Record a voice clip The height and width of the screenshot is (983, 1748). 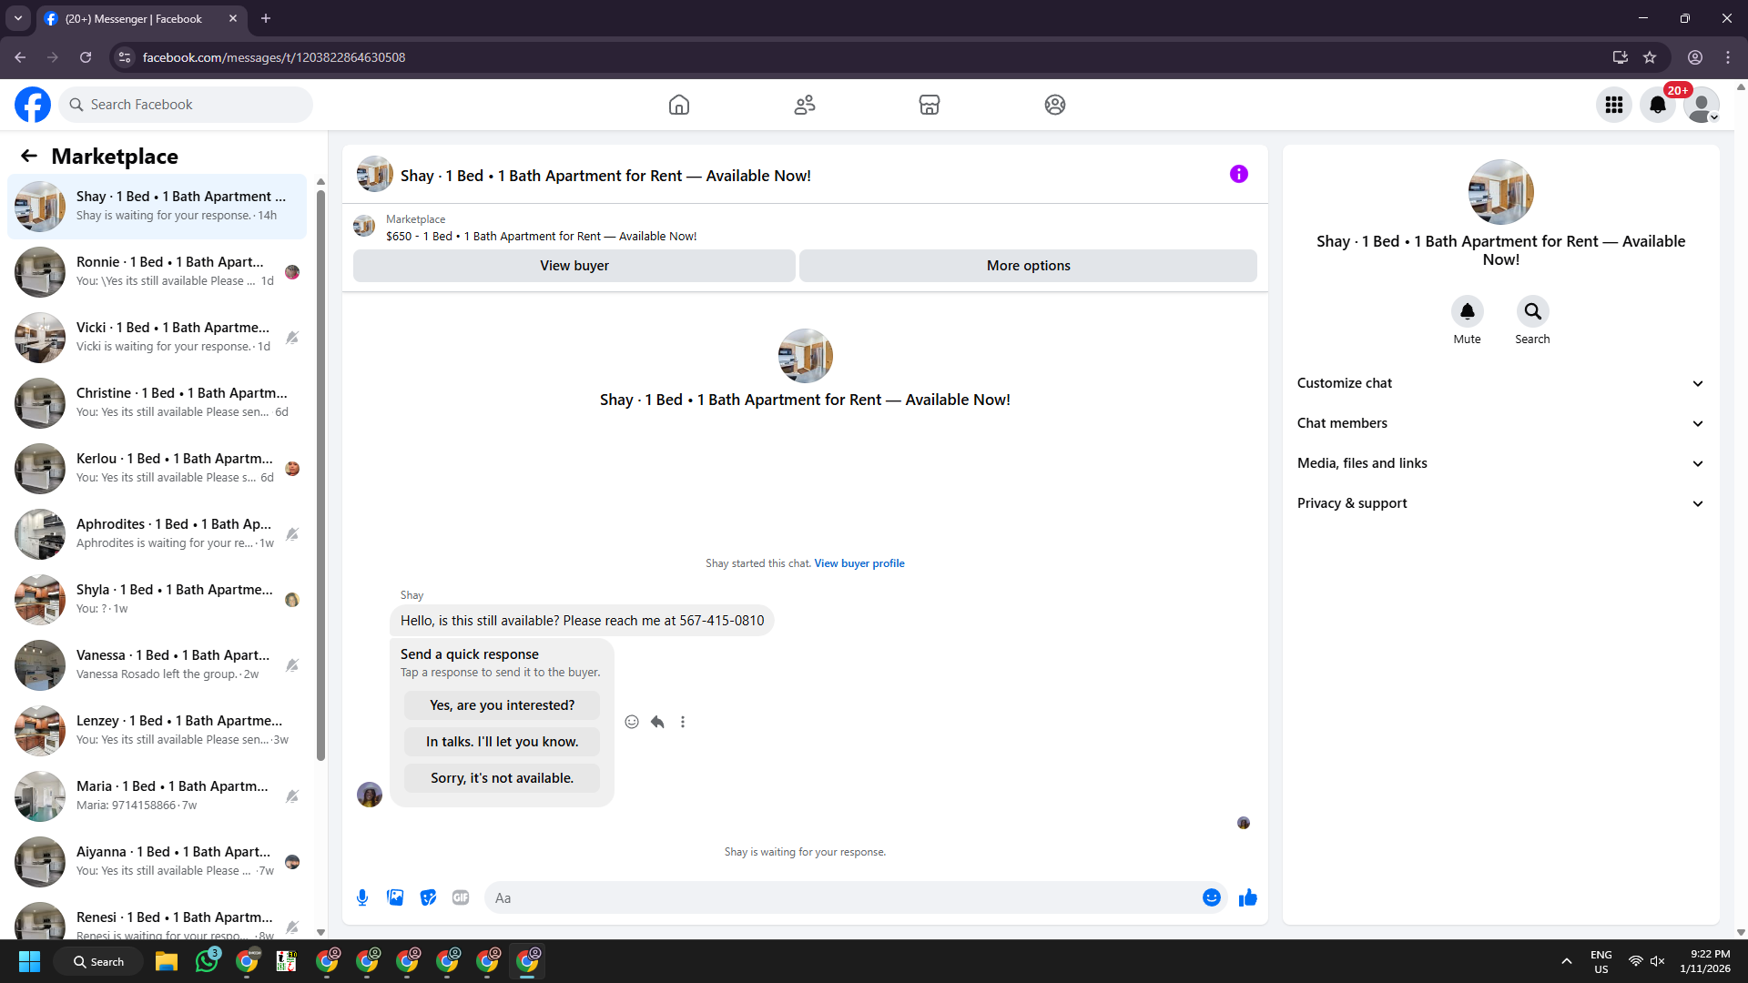pos(362,897)
